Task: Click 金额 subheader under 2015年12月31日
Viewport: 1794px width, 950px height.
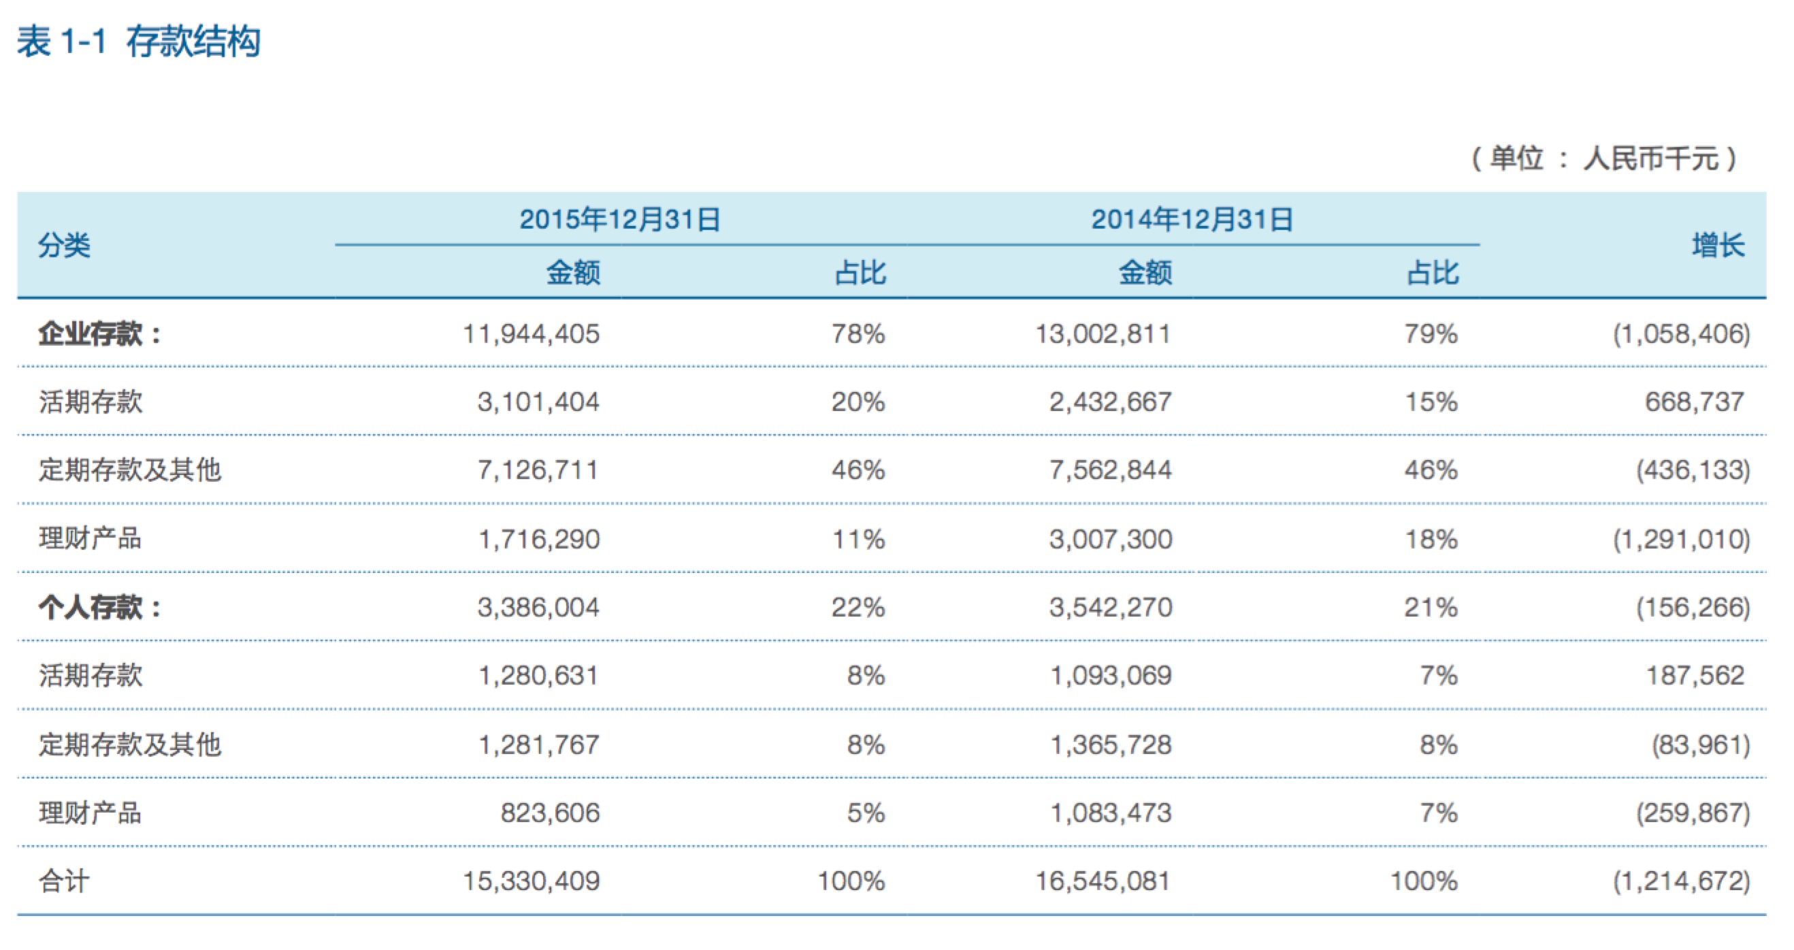Action: point(573,272)
